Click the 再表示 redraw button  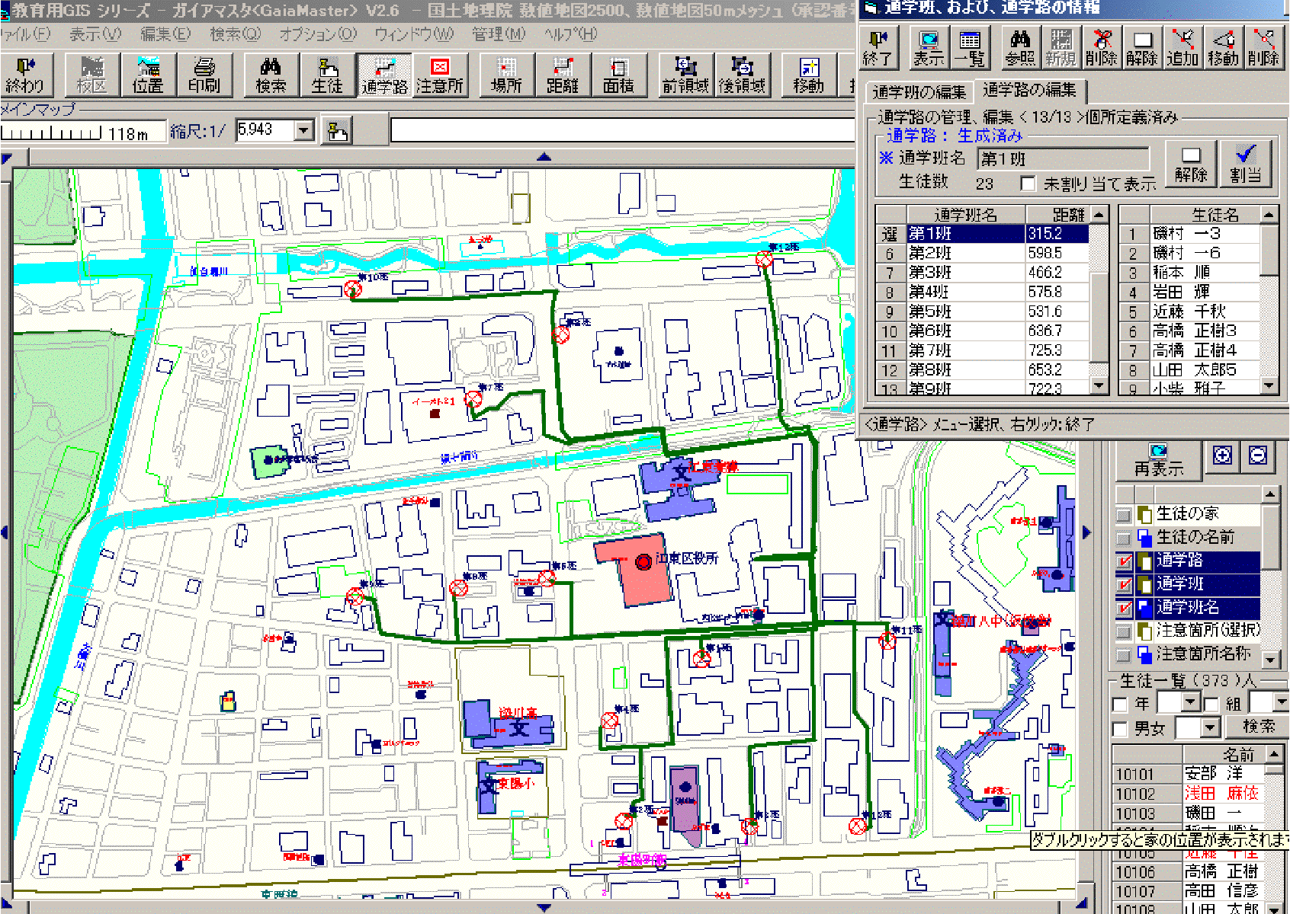[1158, 461]
